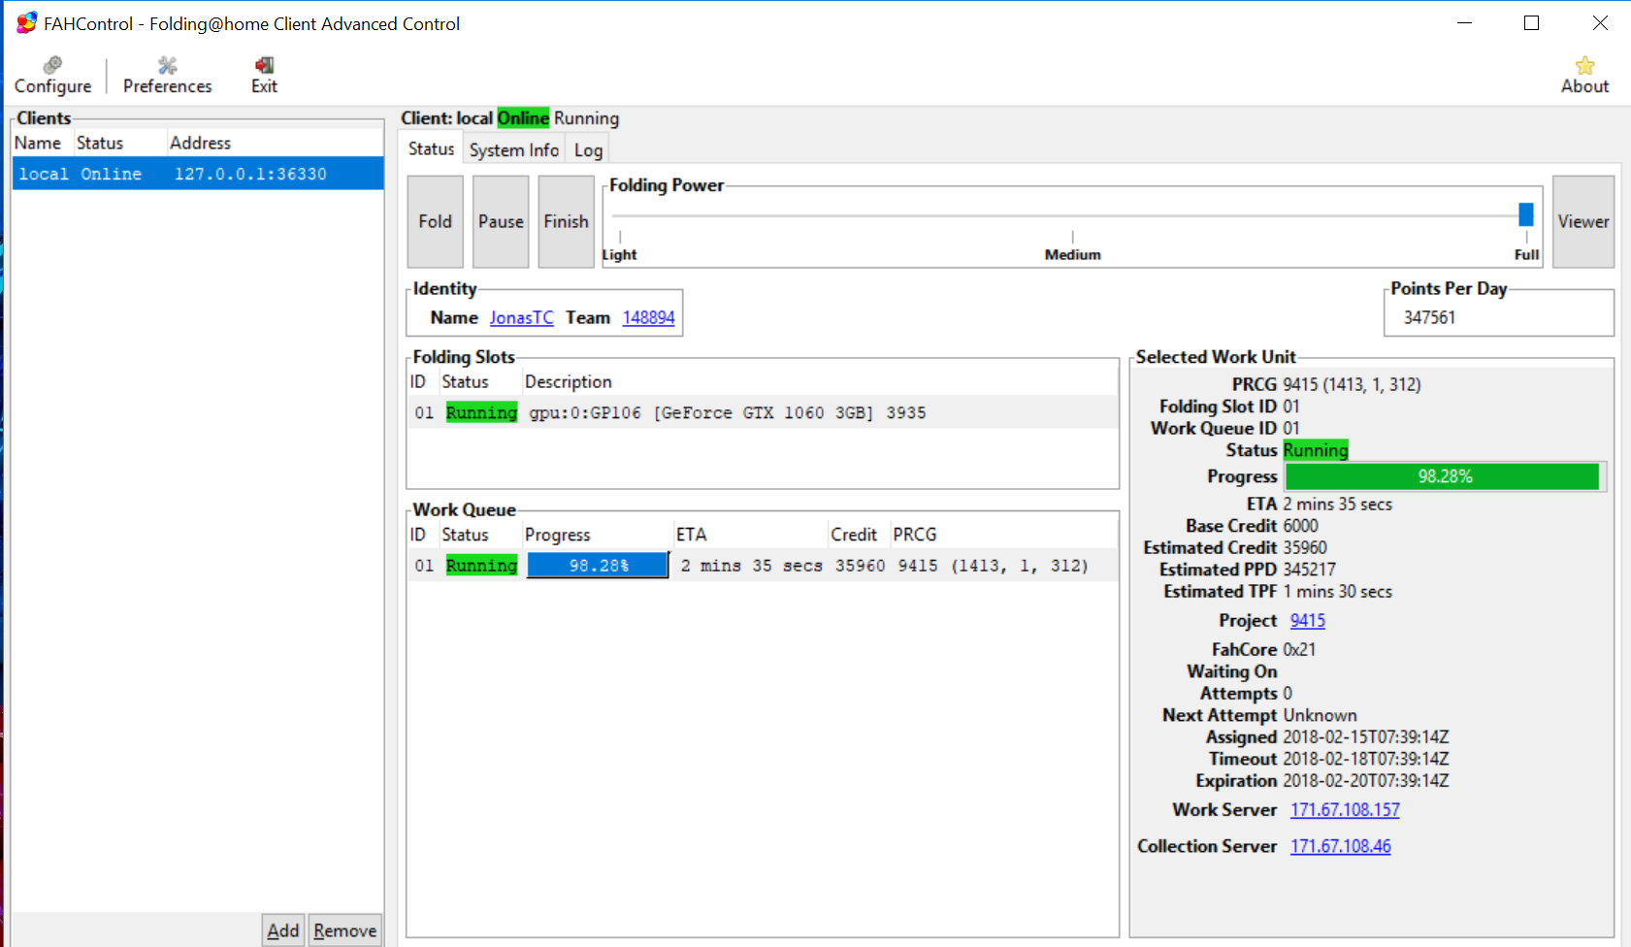This screenshot has height=947, width=1631.
Task: Open the Log tab
Action: tap(588, 149)
